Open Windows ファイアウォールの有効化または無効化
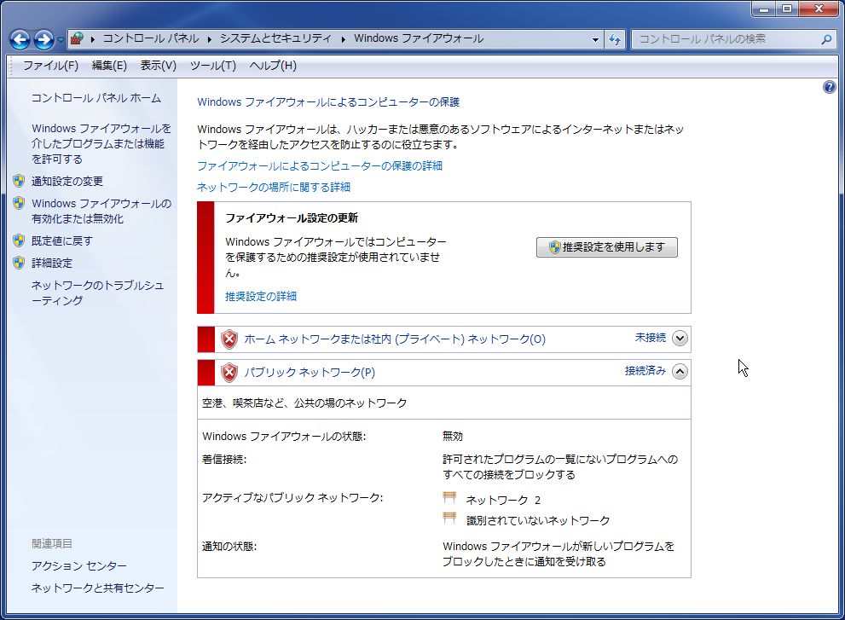This screenshot has width=845, height=620. pos(101,211)
